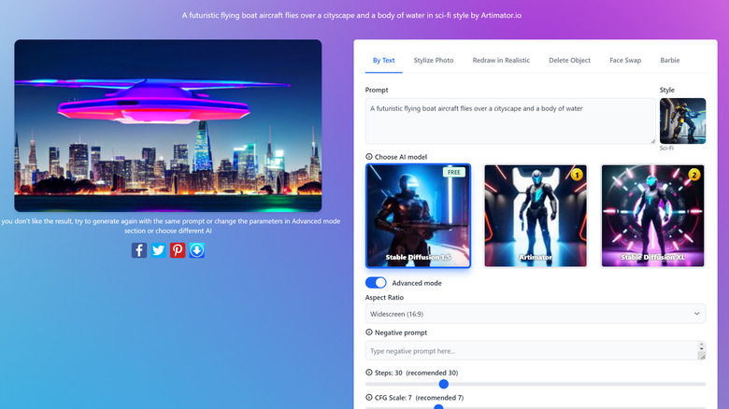Open info icon beside Steps label
The width and height of the screenshot is (729, 409).
pyautogui.click(x=368, y=373)
